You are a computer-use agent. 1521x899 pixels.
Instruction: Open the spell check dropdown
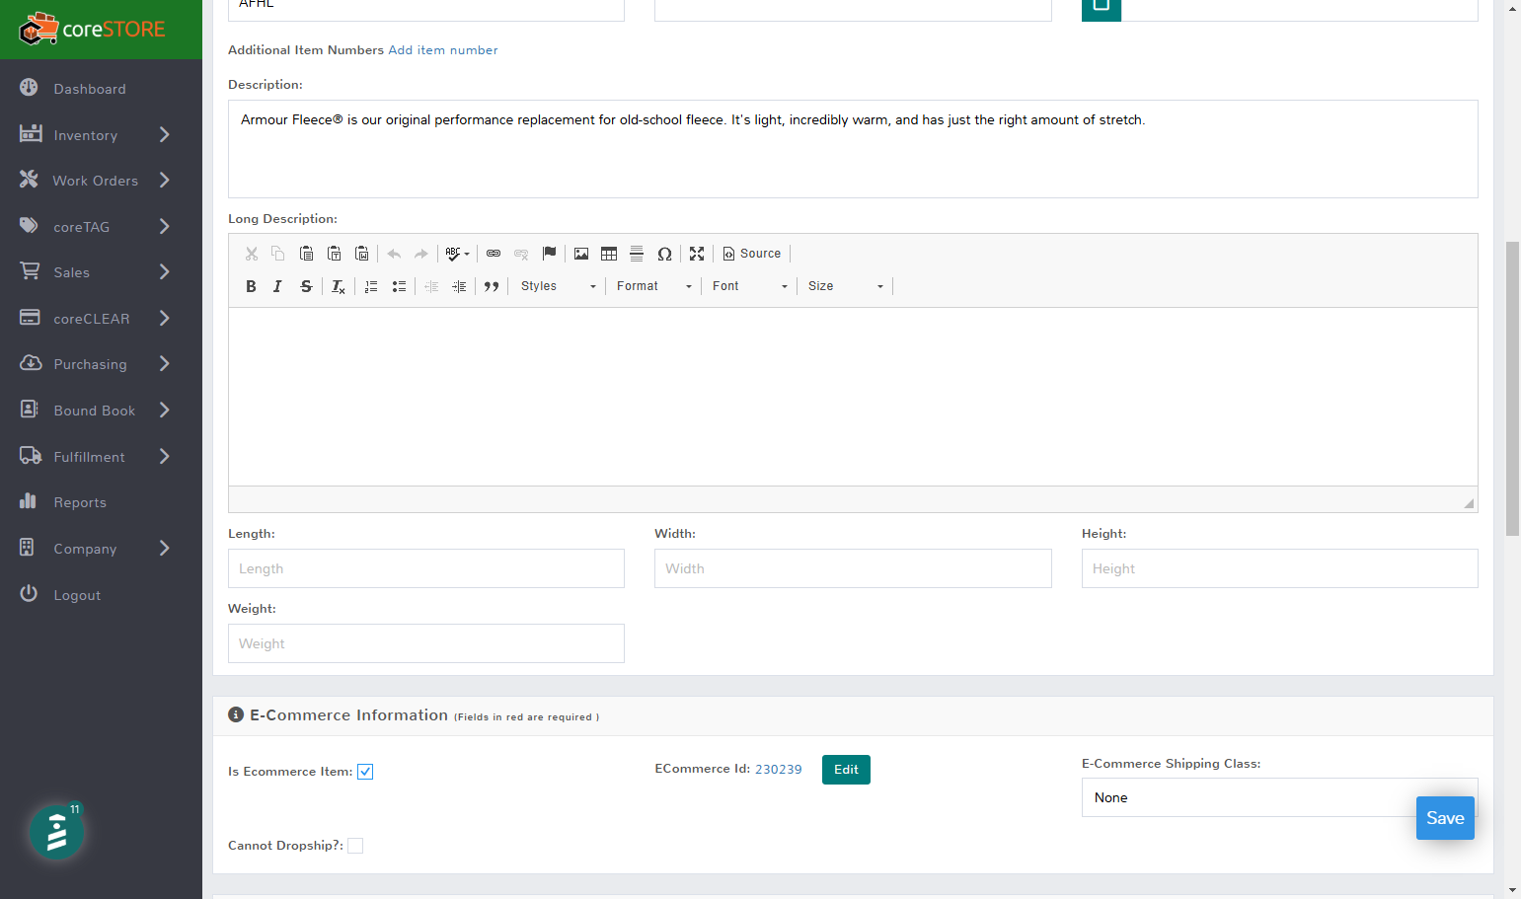457,254
